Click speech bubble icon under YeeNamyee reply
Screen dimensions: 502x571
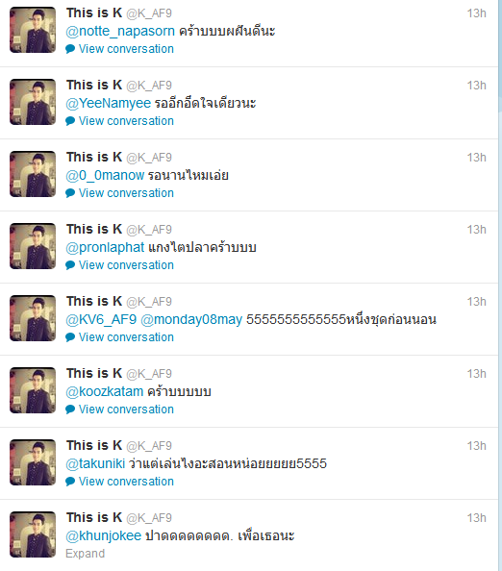pos(70,121)
